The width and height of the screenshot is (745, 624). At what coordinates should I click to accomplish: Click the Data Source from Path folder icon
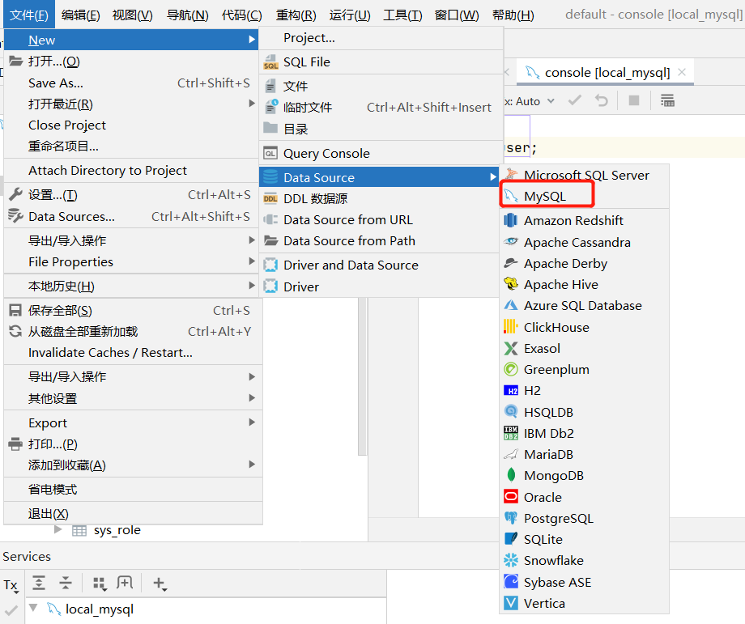pos(270,240)
